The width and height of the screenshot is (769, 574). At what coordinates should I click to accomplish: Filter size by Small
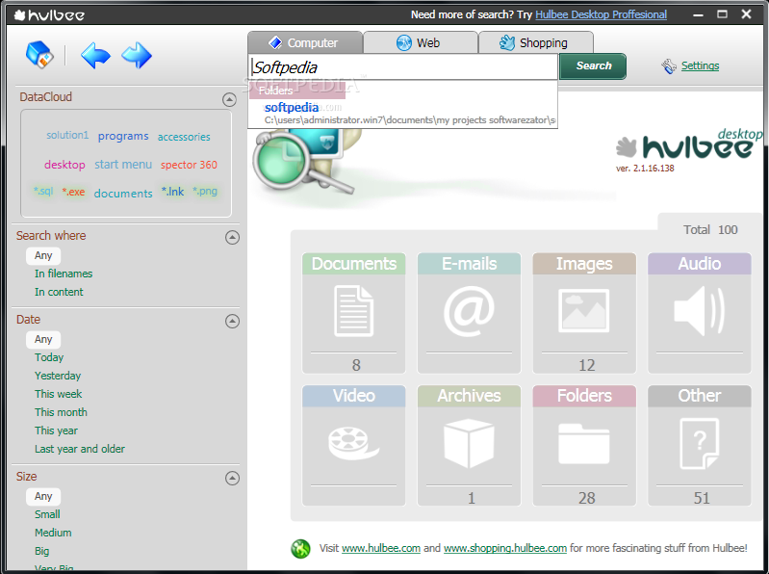point(47,514)
